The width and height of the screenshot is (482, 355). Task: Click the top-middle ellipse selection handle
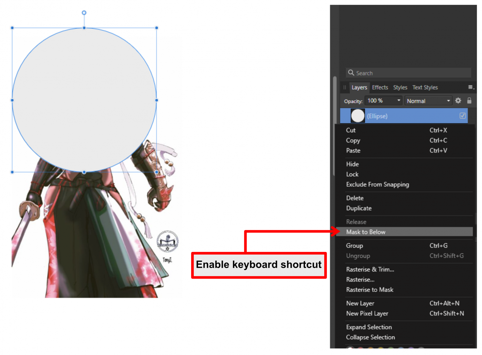pyautogui.click(x=84, y=28)
